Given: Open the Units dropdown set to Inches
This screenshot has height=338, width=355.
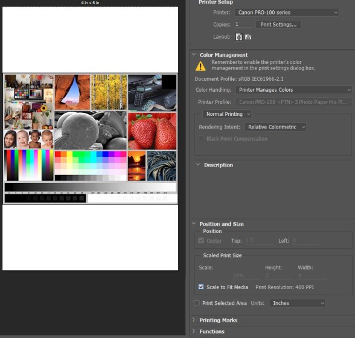Looking at the screenshot, I should [x=297, y=303].
